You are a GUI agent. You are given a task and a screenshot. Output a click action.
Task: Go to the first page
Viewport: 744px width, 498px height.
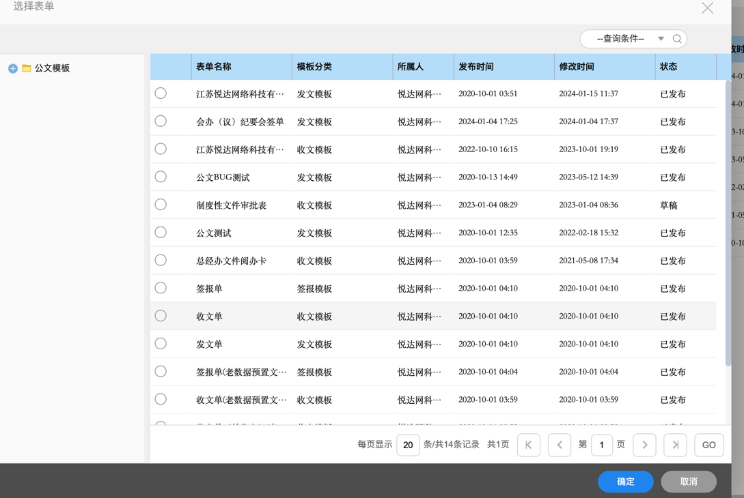pyautogui.click(x=529, y=445)
